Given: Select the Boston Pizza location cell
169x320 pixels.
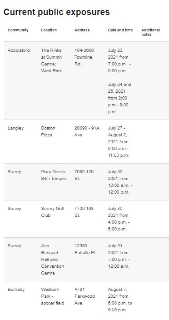Looking at the screenshot, I should pyautogui.click(x=48, y=131).
